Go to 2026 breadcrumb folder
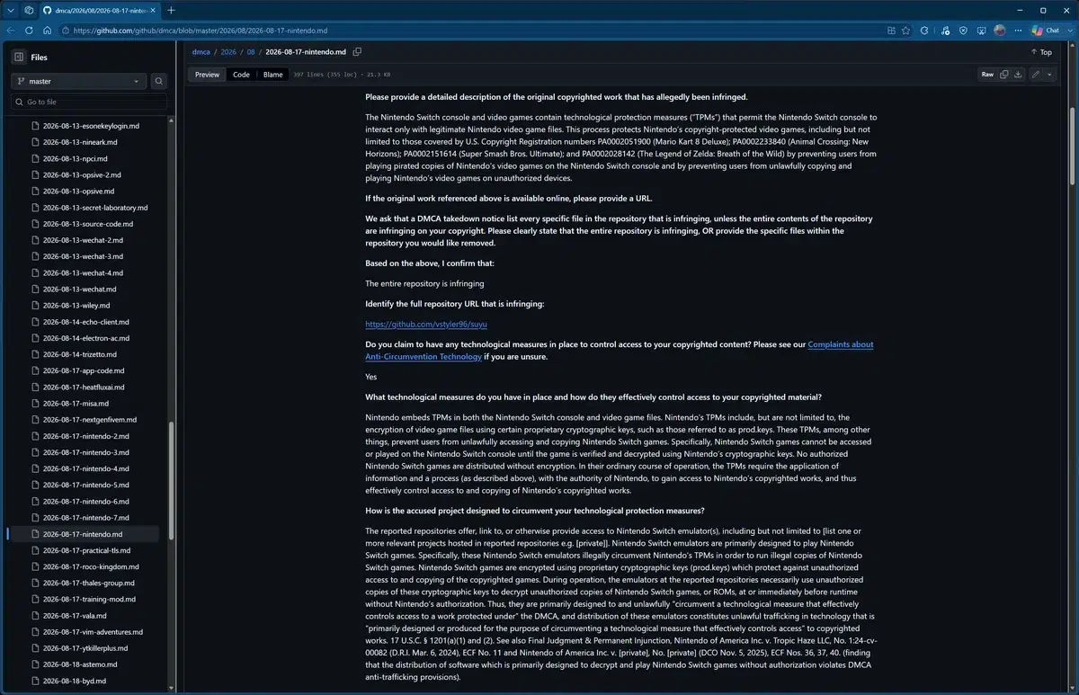1079x695 pixels. coord(228,52)
